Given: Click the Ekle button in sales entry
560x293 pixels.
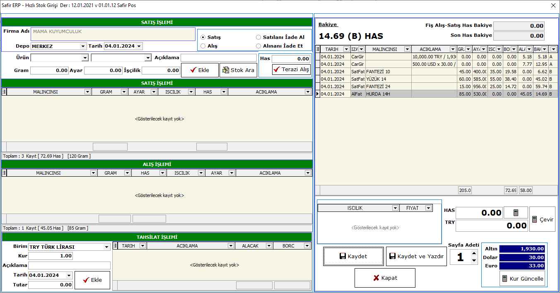Looking at the screenshot, I should coord(200,70).
